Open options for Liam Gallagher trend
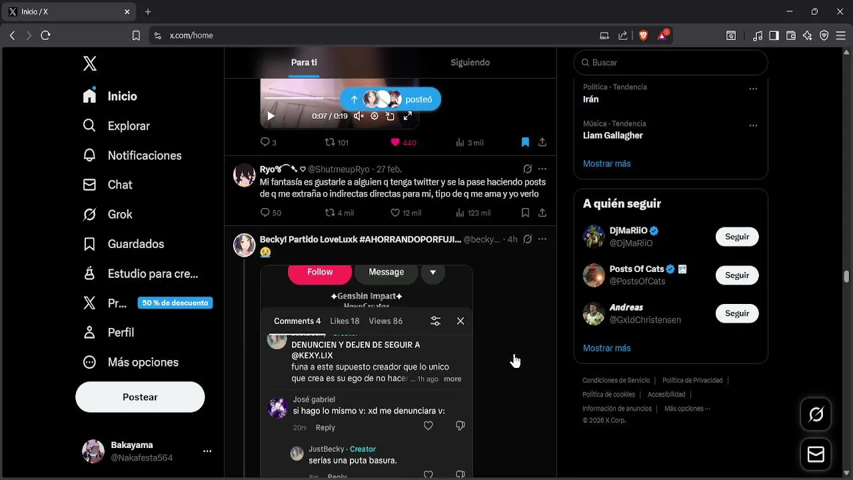The image size is (853, 480). (753, 125)
